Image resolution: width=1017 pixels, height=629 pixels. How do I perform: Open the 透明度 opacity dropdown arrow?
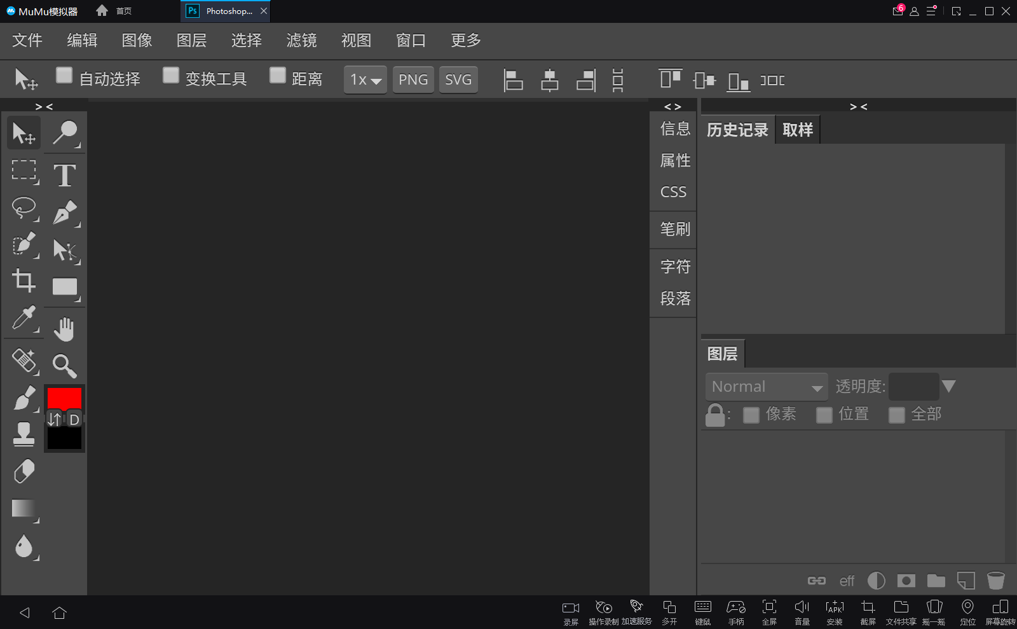coord(948,386)
